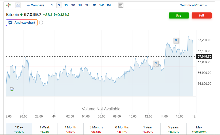The width and height of the screenshot is (220, 135).
Task: Choose the 1D interval option
Action: click(94, 5)
